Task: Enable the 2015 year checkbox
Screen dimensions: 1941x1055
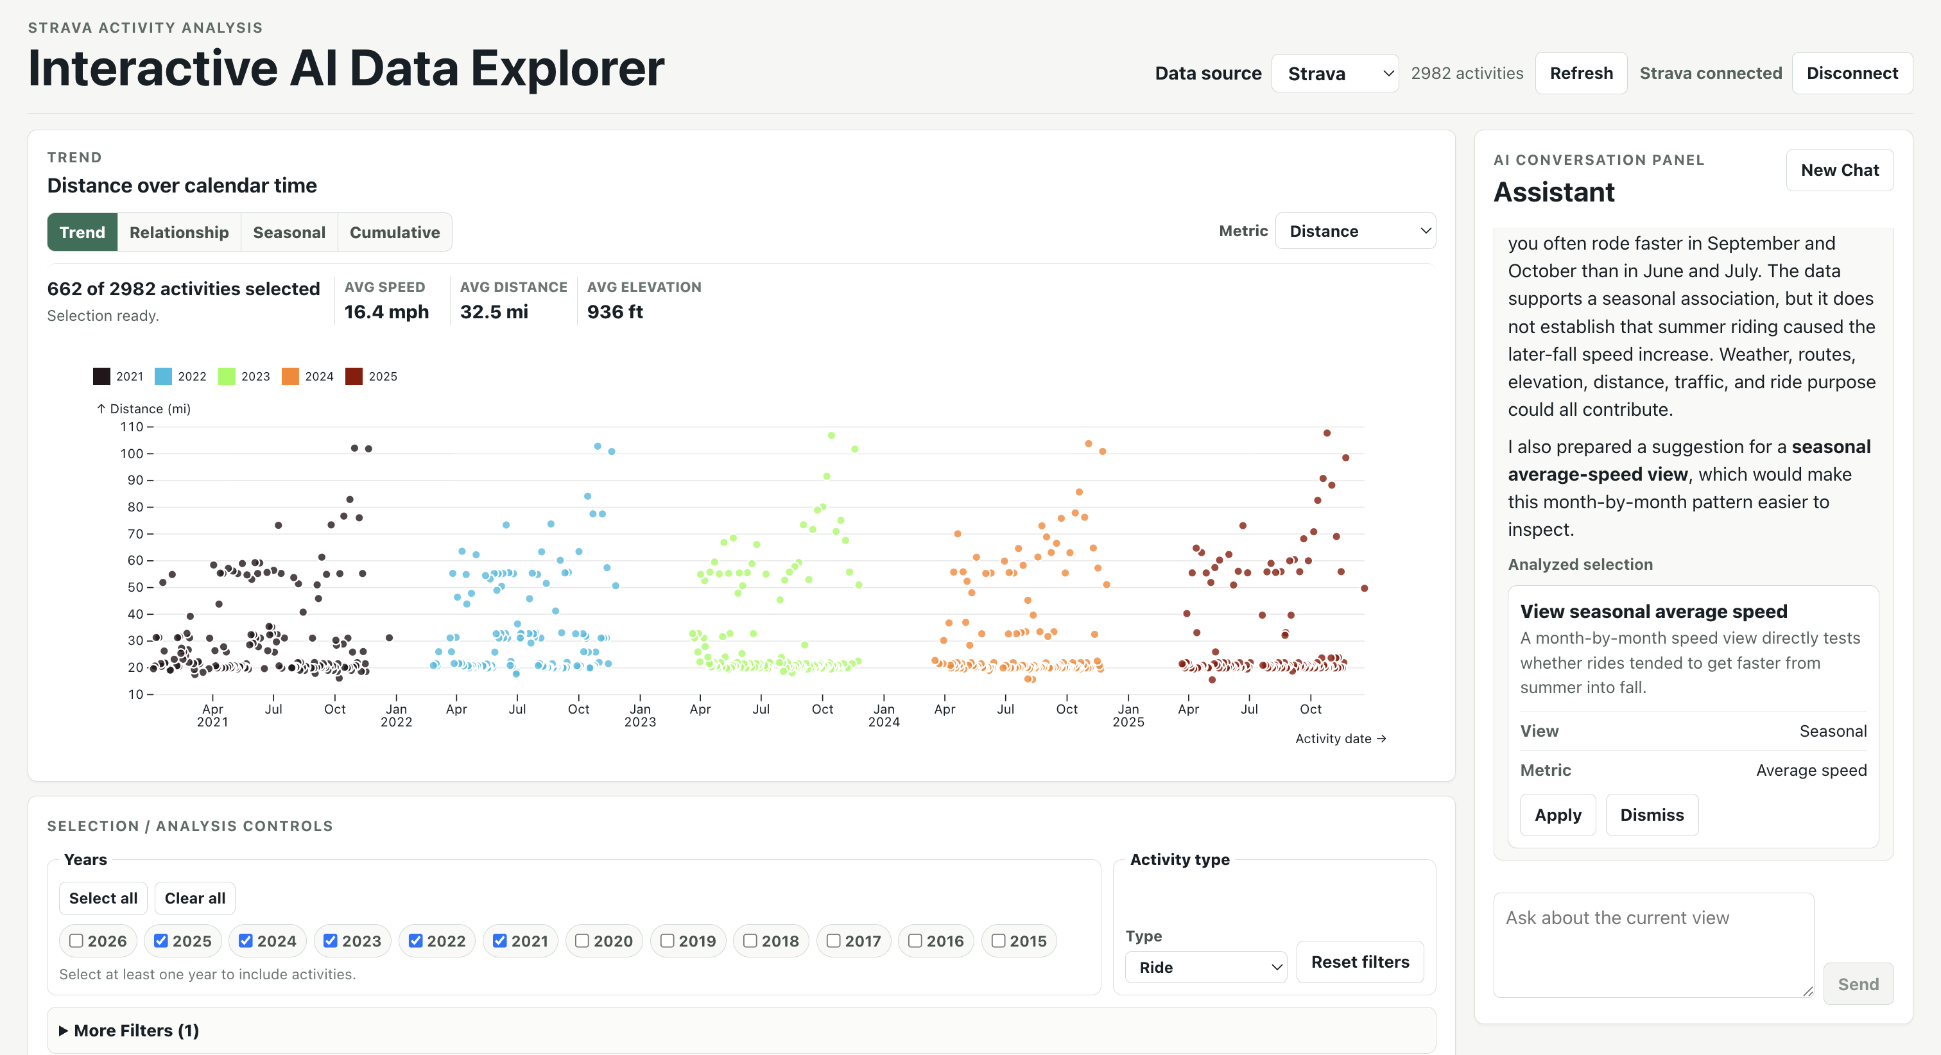Action: (998, 941)
